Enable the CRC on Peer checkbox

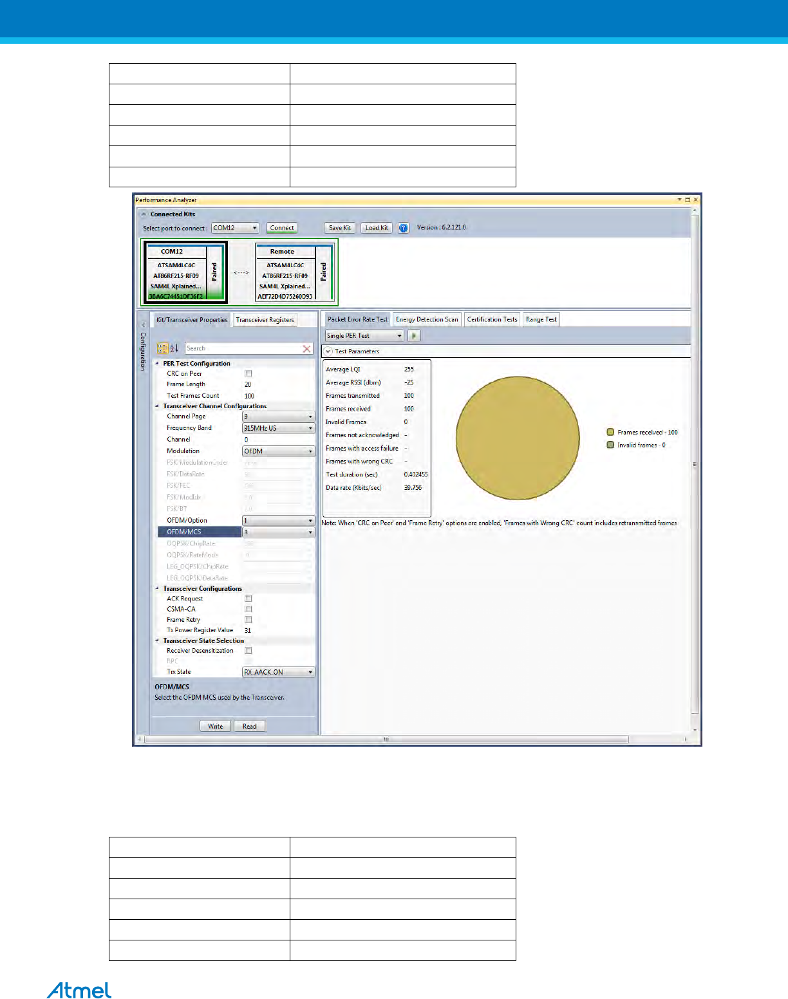[x=248, y=373]
